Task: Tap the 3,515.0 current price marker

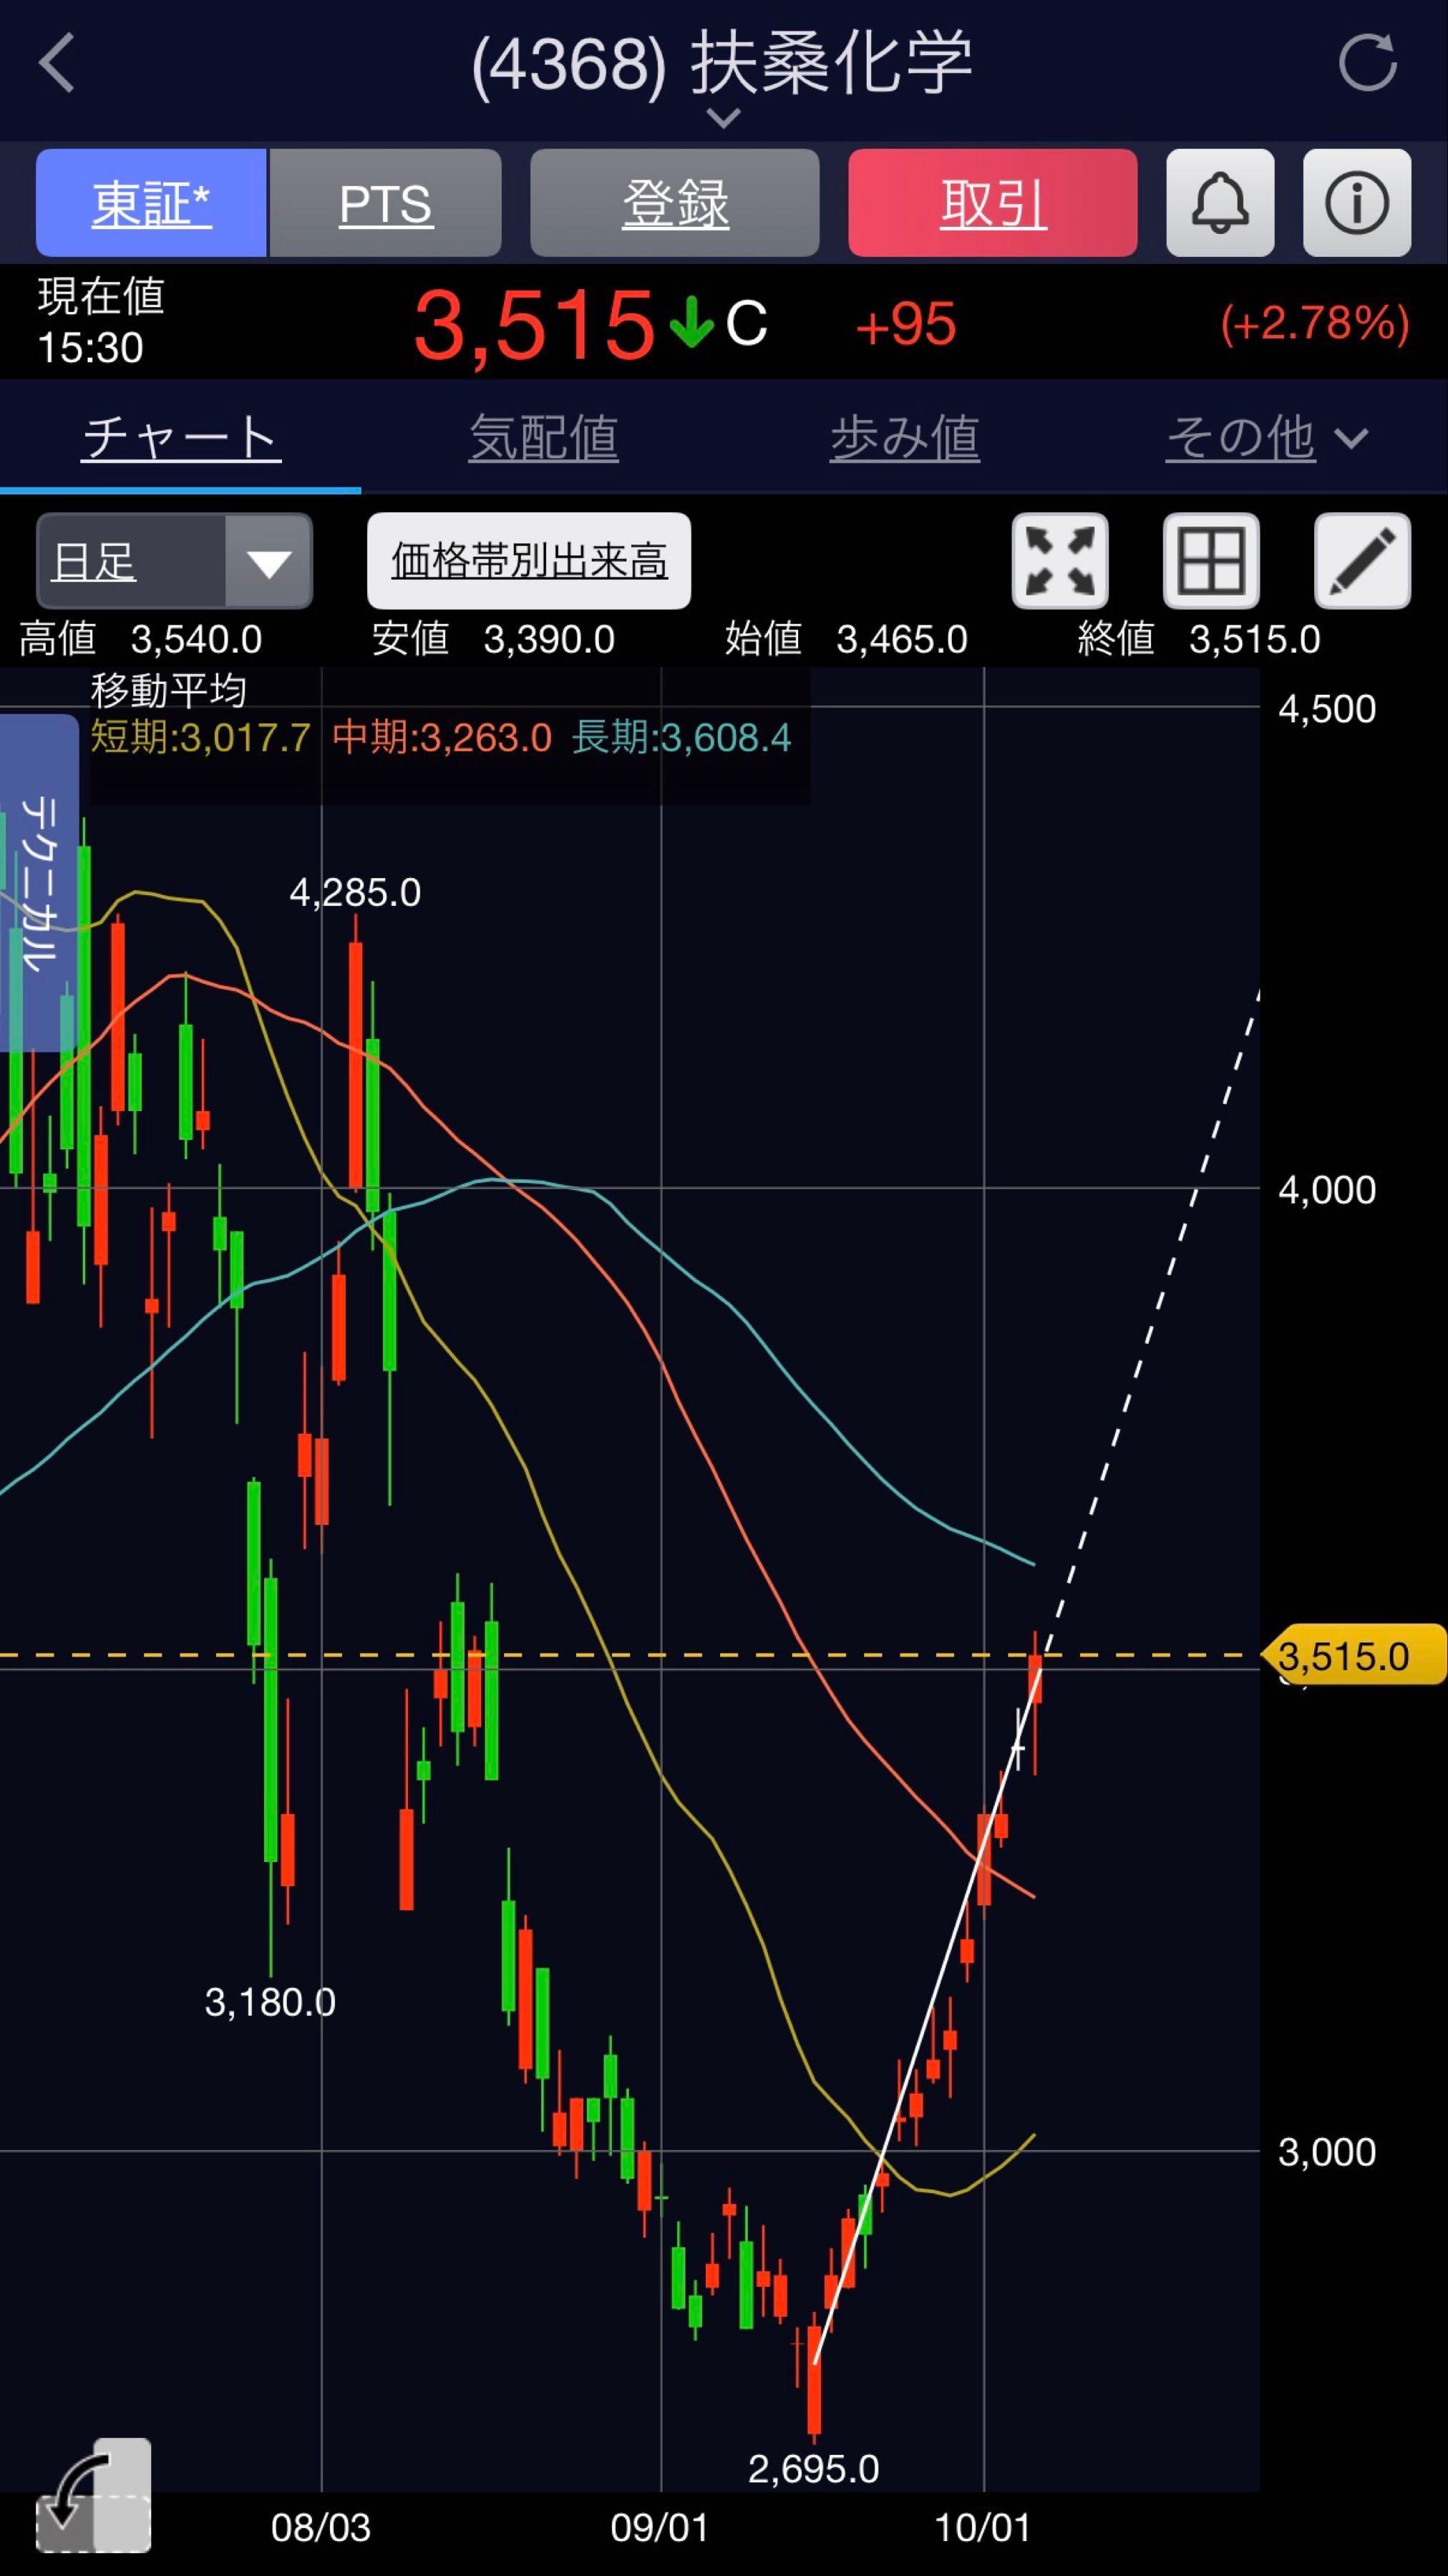Action: coord(1353,1656)
